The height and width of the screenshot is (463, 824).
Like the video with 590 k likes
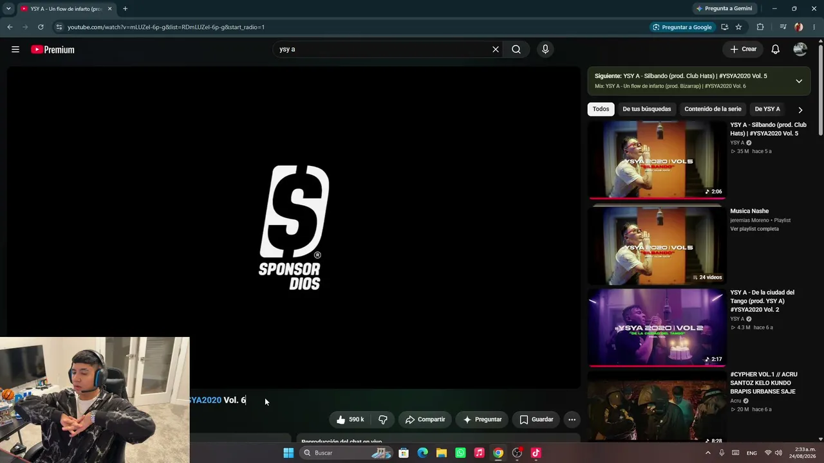(350, 419)
